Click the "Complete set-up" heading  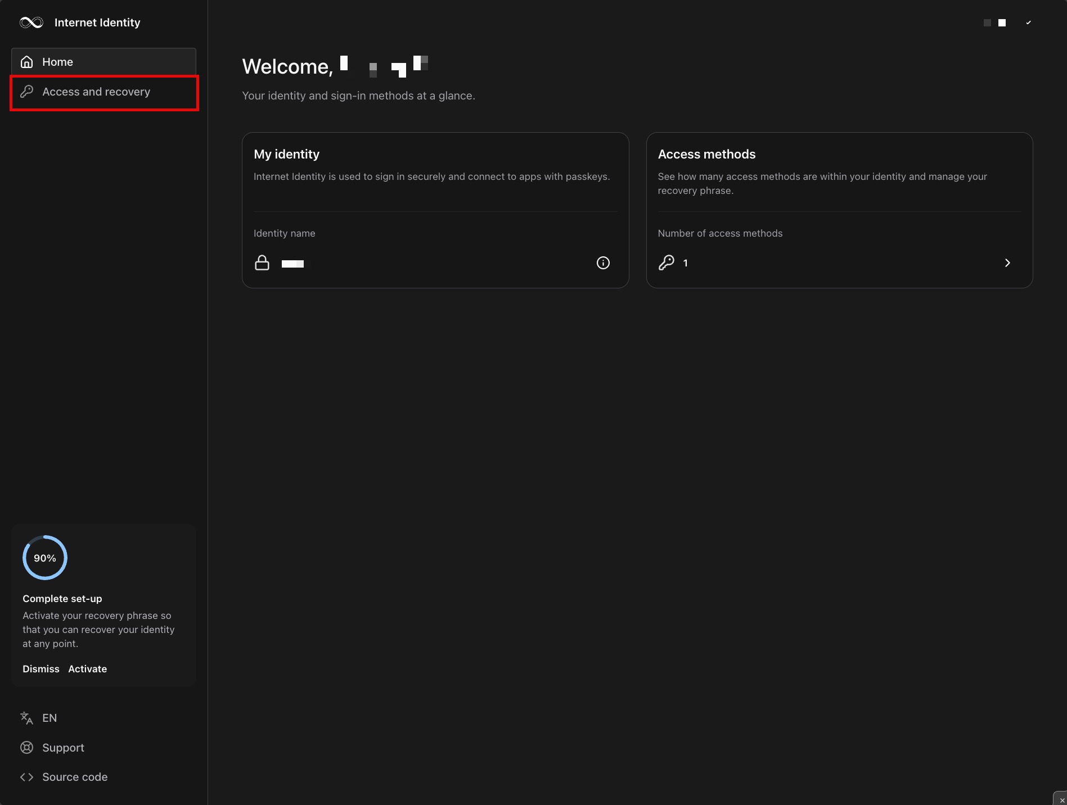click(62, 599)
